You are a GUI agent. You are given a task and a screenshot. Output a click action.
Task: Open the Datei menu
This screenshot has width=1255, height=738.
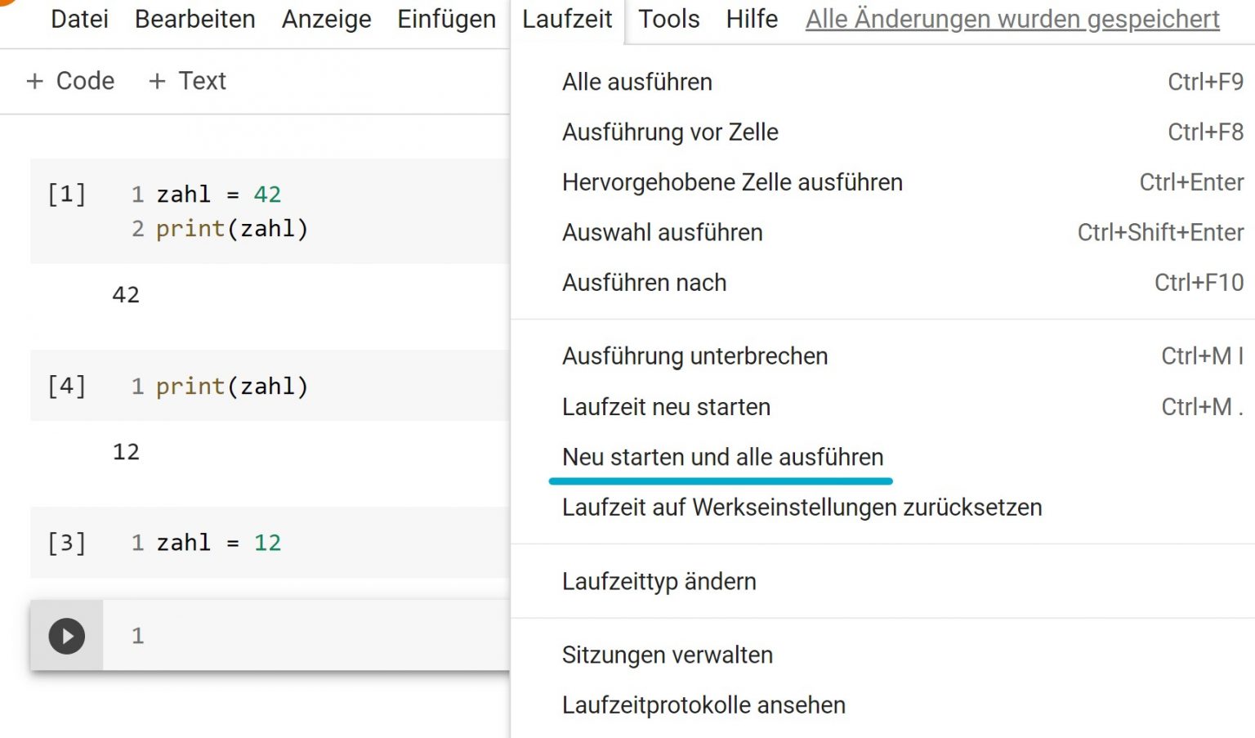coord(79,19)
